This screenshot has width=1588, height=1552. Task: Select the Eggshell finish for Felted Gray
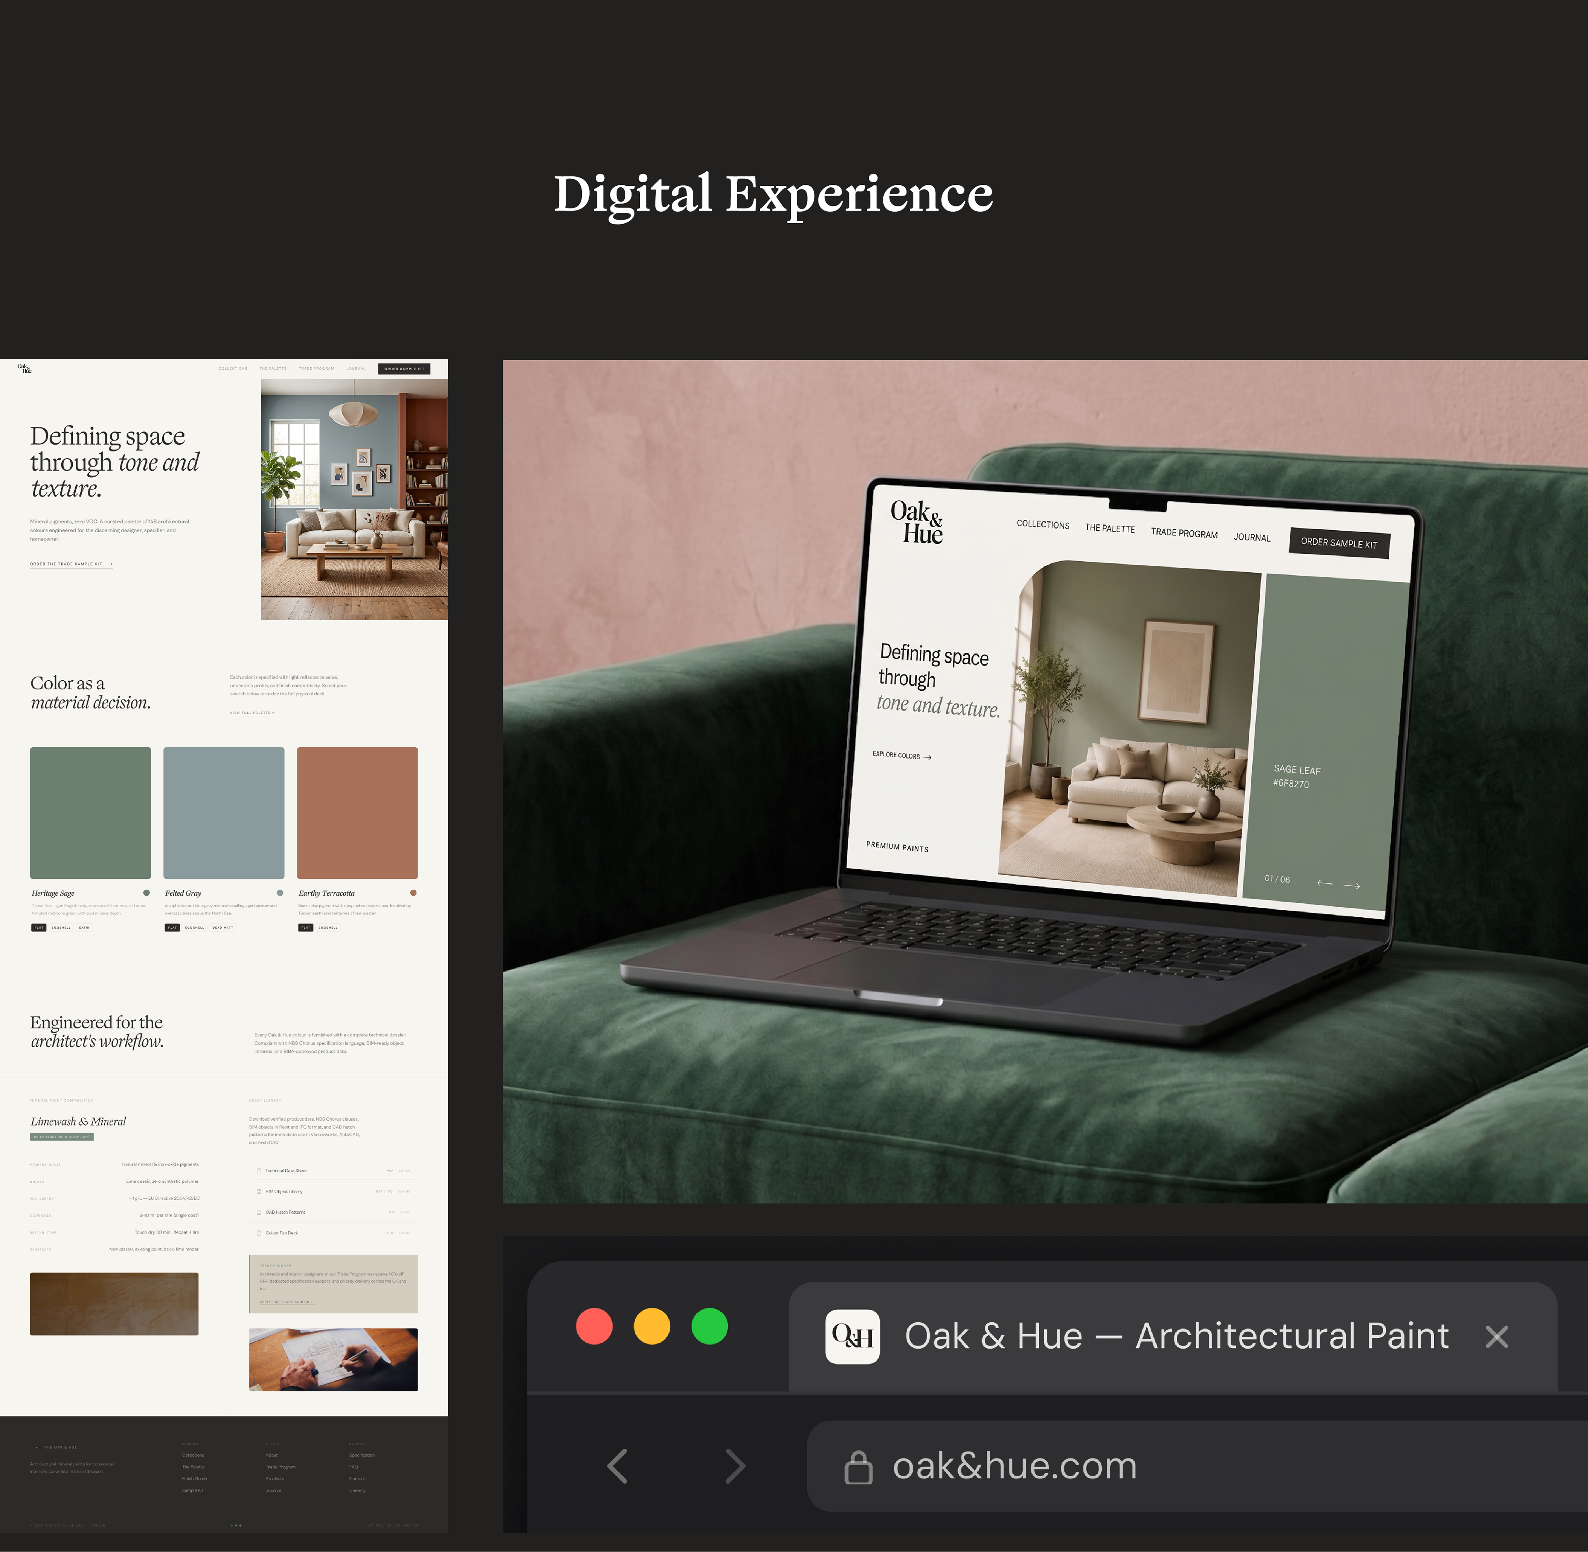195,928
